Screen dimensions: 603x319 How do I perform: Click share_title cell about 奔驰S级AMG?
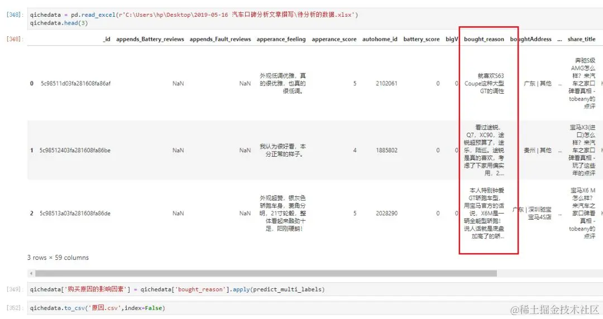click(x=582, y=84)
